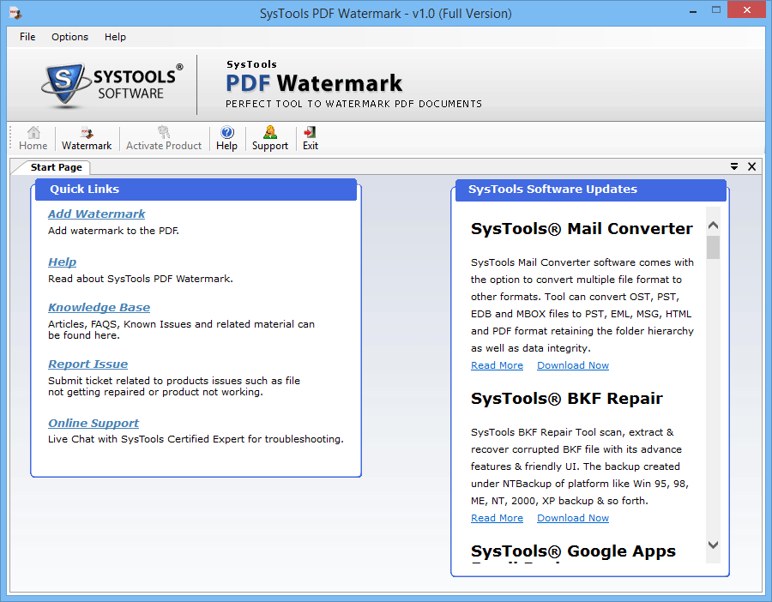
Task: Click the updates panel scrollbar thumb
Action: (713, 247)
